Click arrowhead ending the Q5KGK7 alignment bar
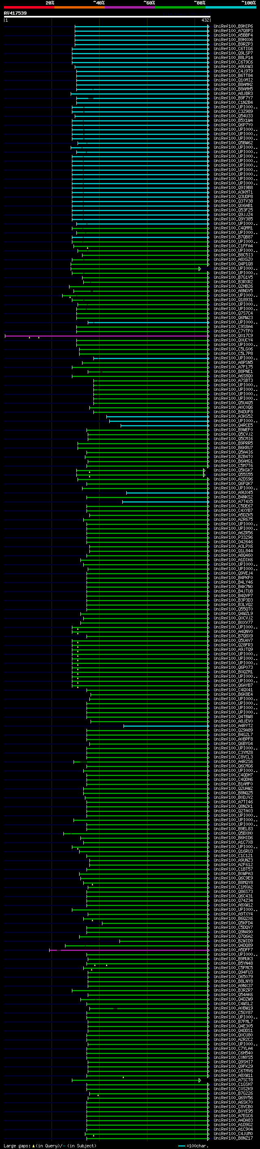The height and width of the screenshot is (1149, 260). point(204,470)
